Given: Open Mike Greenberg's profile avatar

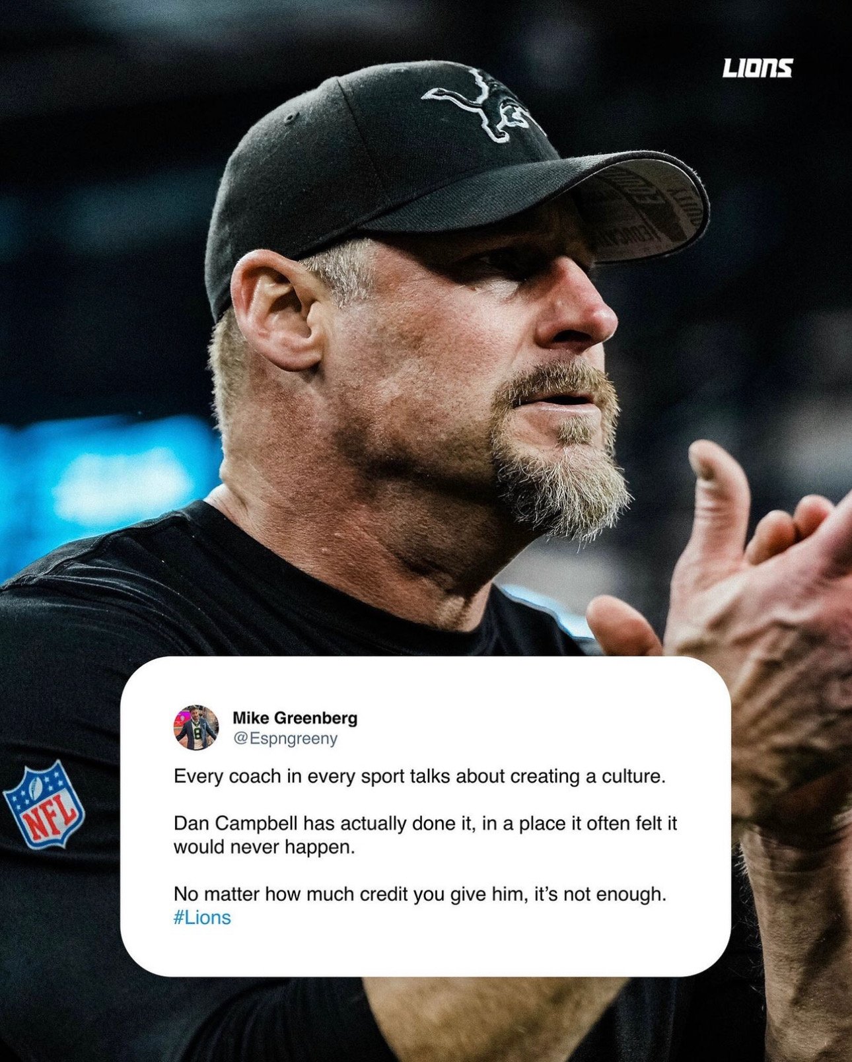Looking at the screenshot, I should (x=196, y=728).
